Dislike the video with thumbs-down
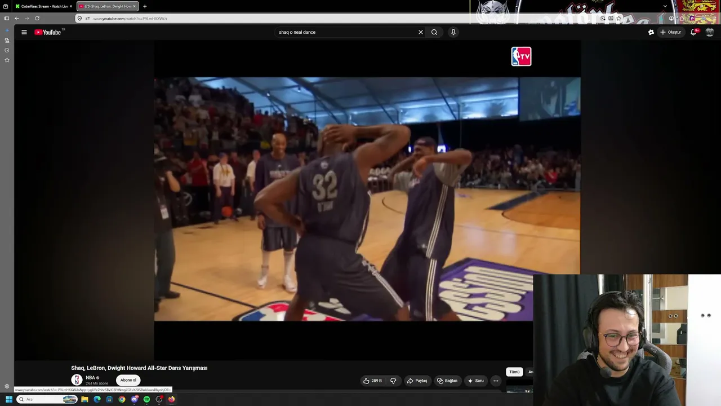 [x=393, y=381]
